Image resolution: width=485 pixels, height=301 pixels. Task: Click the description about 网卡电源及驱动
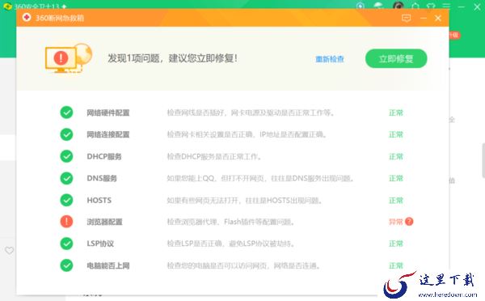(x=251, y=112)
